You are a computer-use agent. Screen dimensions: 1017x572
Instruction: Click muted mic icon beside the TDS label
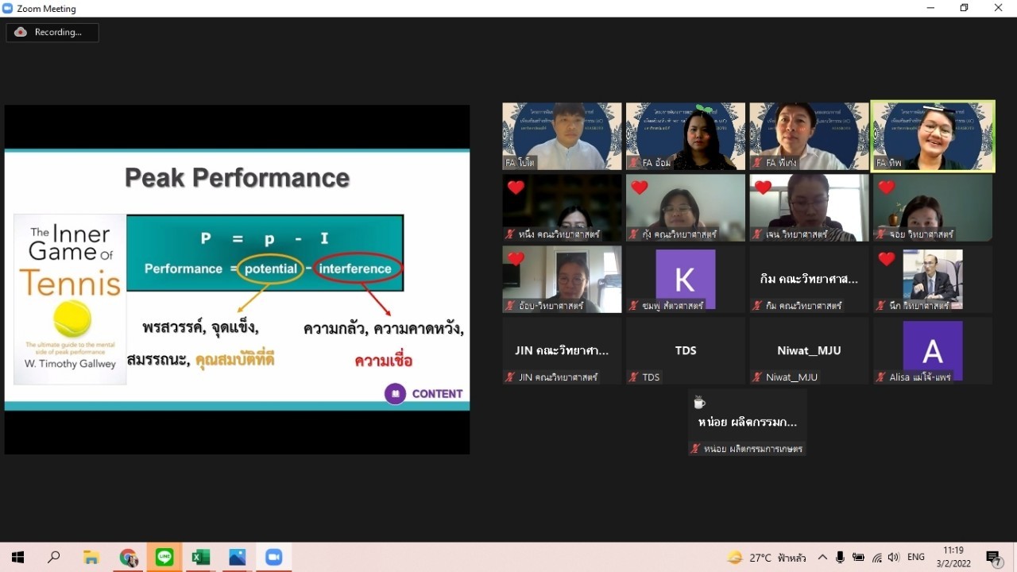coord(634,377)
